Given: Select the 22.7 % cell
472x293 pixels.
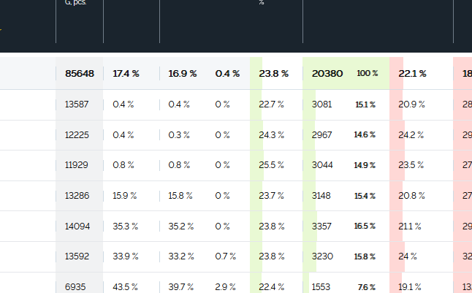Looking at the screenshot, I should coord(271,104).
